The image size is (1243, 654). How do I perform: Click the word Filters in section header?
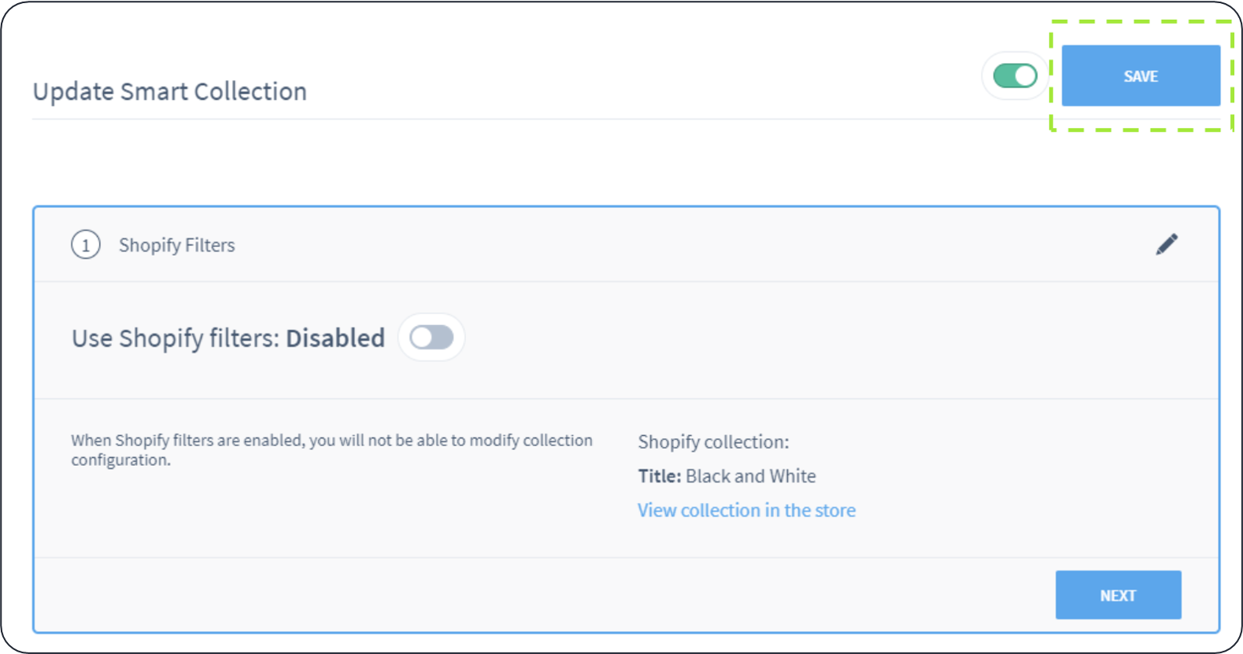pyautogui.click(x=210, y=246)
